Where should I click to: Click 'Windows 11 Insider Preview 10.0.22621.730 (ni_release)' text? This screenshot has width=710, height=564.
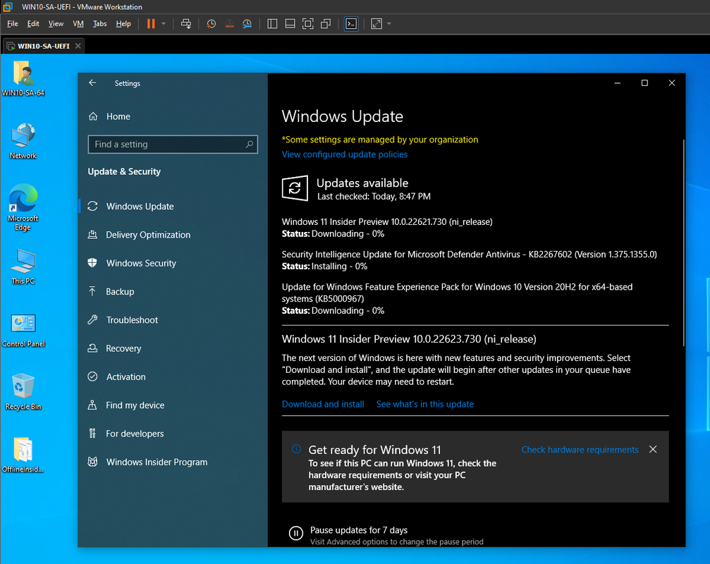(387, 222)
